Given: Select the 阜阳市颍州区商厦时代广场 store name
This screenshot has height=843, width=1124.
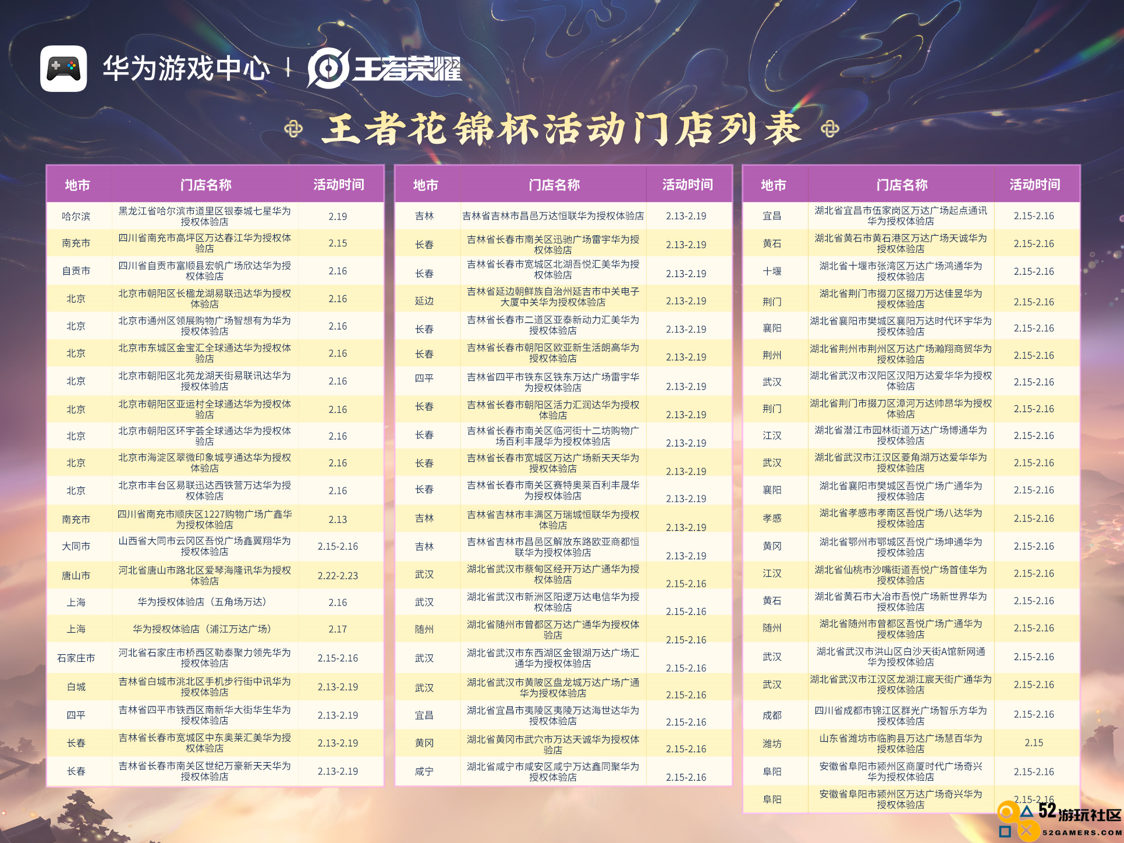Looking at the screenshot, I should 901,771.
